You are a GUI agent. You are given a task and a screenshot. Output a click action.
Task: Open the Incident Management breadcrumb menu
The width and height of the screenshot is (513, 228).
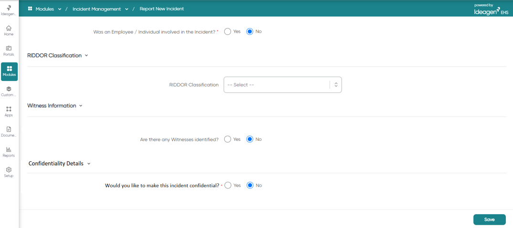pyautogui.click(x=100, y=9)
